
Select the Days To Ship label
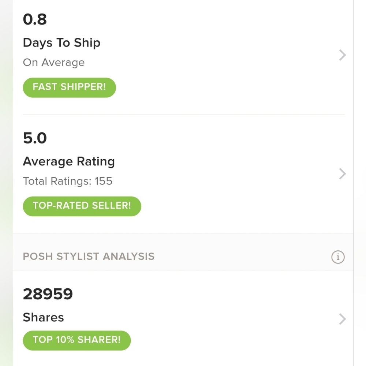[x=61, y=43]
